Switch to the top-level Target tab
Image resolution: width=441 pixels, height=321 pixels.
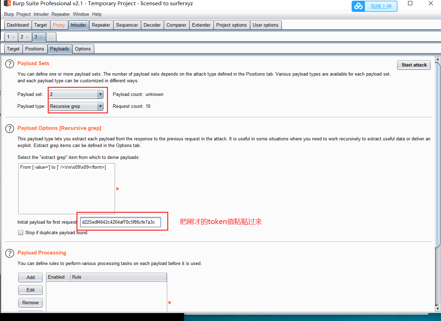tap(41, 25)
